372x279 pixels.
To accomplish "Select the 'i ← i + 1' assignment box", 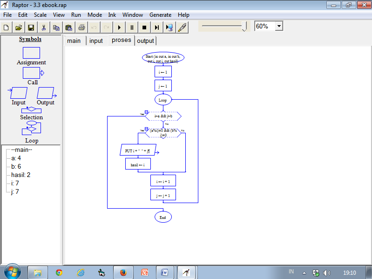I will (x=163, y=181).
